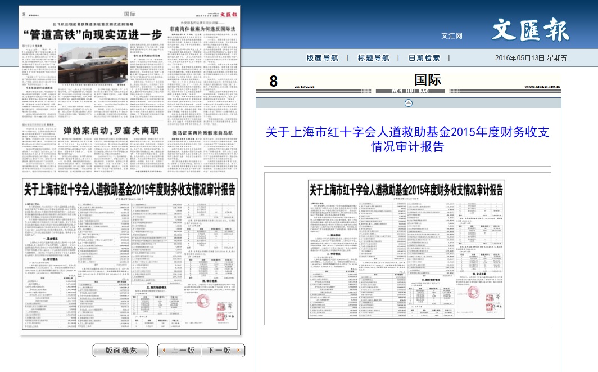Click the 文匯報 masthead logo
This screenshot has height=372, width=598.
[x=531, y=30]
